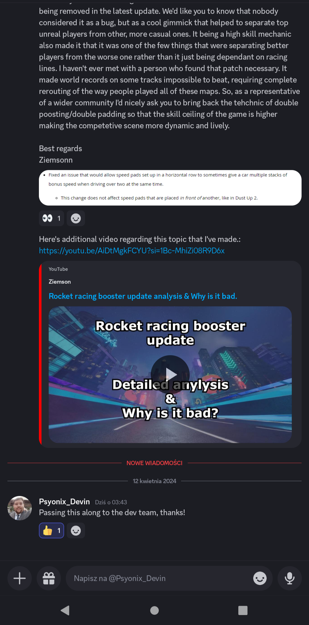This screenshot has height=625, width=309.
Task: Open 'Rocket racing booster update analysis' title link
Action: pos(143,296)
